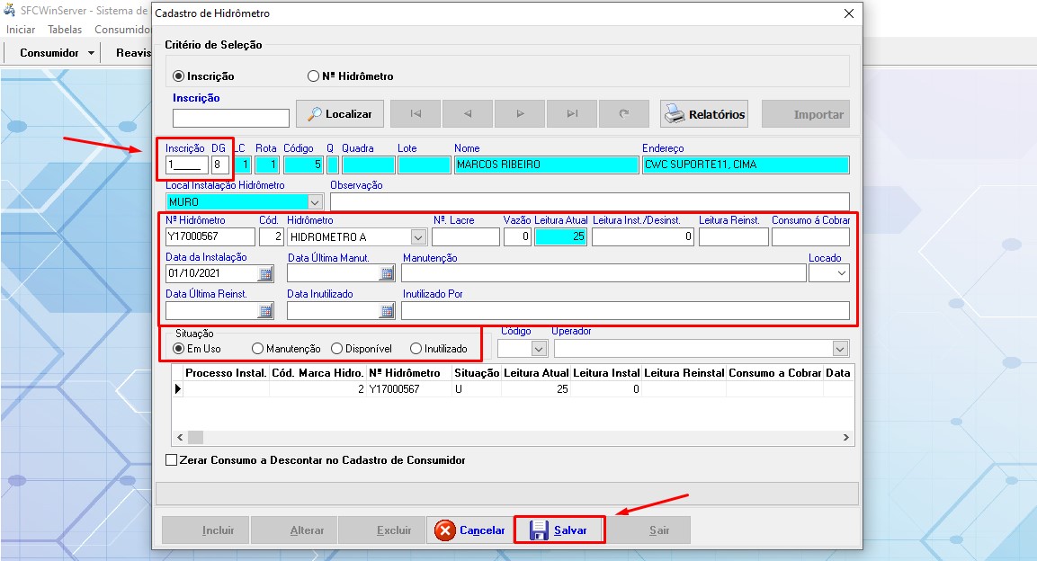1037x561 pixels.
Task: Set situation to Manutenção
Action: click(x=258, y=349)
